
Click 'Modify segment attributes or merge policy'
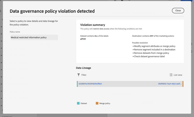click(155, 46)
